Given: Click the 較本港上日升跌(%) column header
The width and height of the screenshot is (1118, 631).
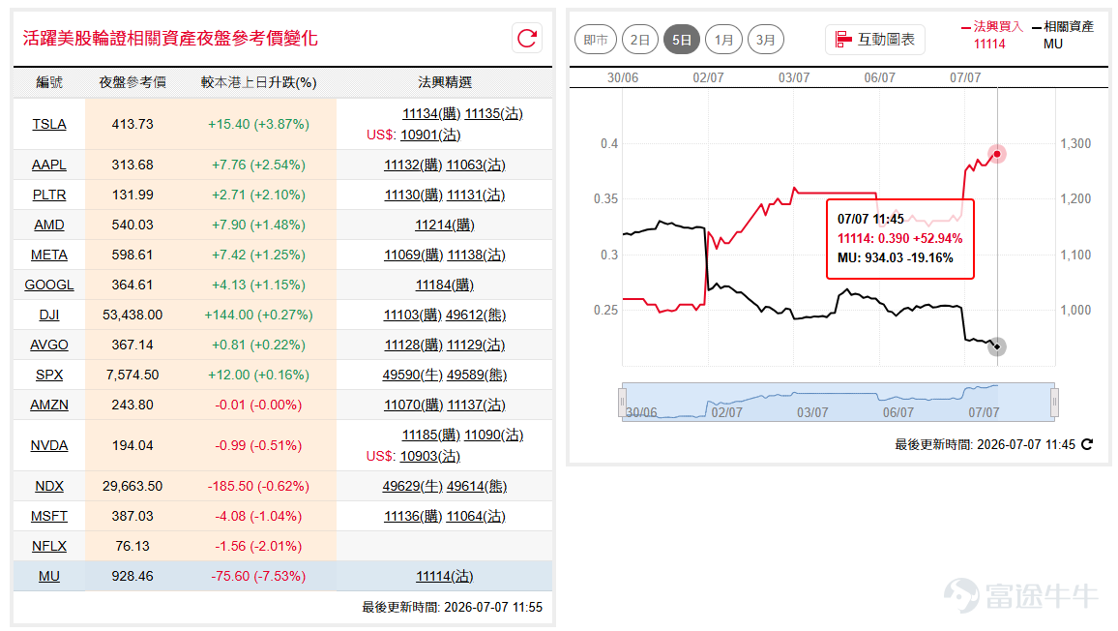Looking at the screenshot, I should point(259,83).
